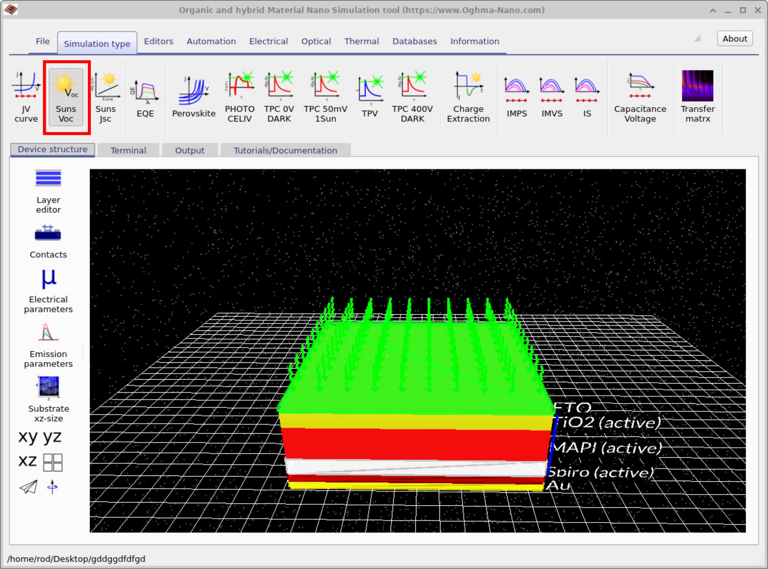Select PHOTO CELIV simulation

click(x=240, y=97)
